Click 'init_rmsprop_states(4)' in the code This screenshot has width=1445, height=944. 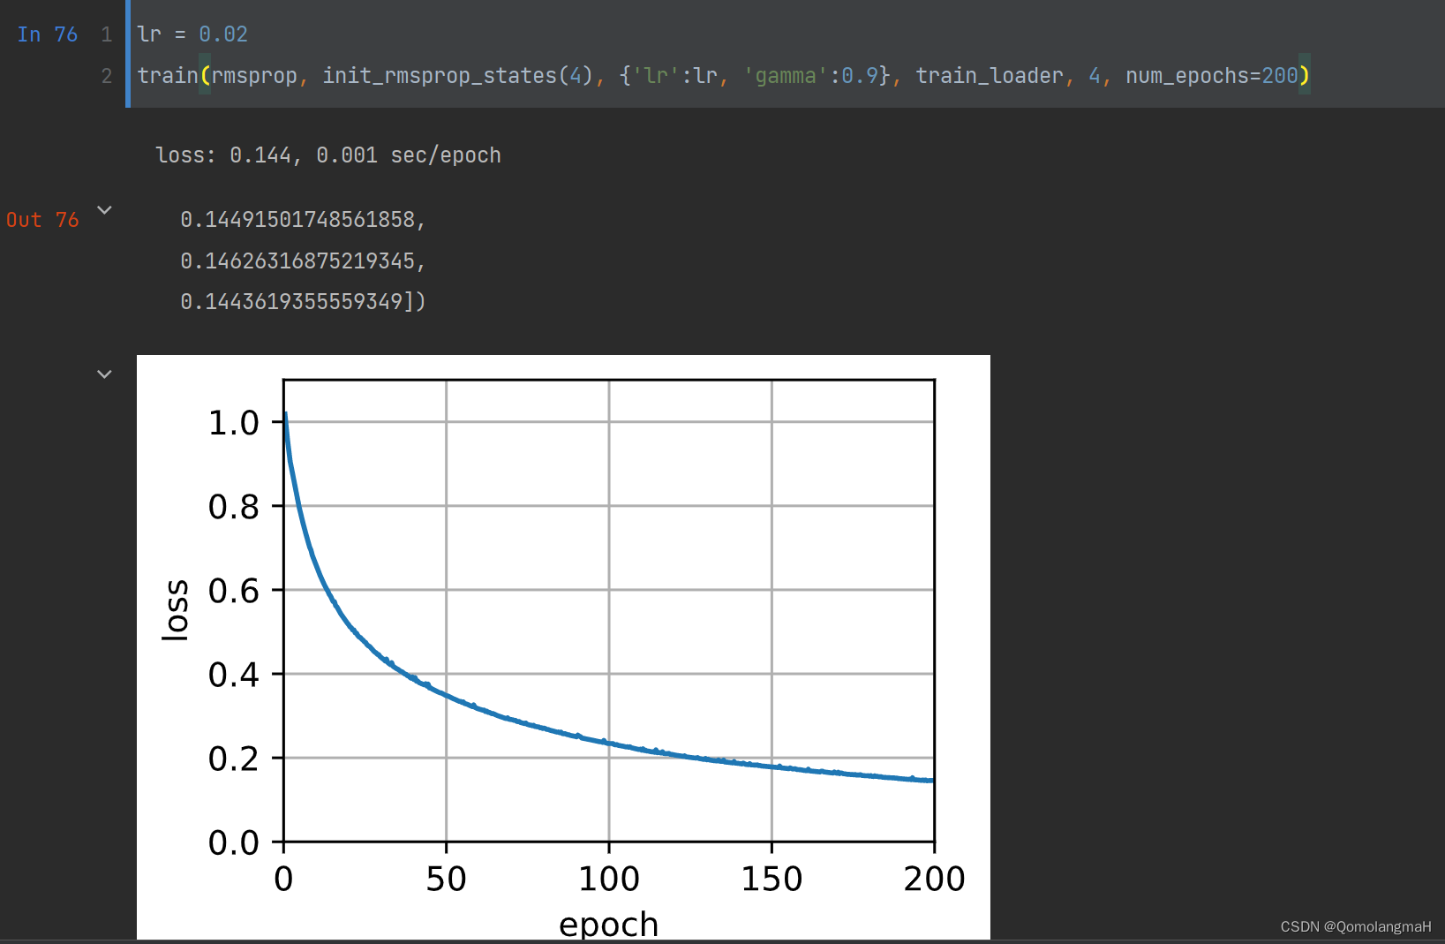coord(457,76)
